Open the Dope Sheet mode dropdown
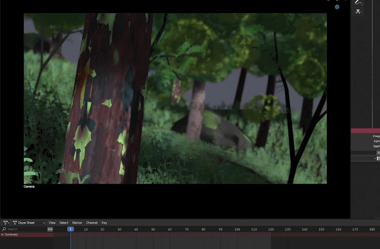This screenshot has height=249, width=380. point(29,222)
